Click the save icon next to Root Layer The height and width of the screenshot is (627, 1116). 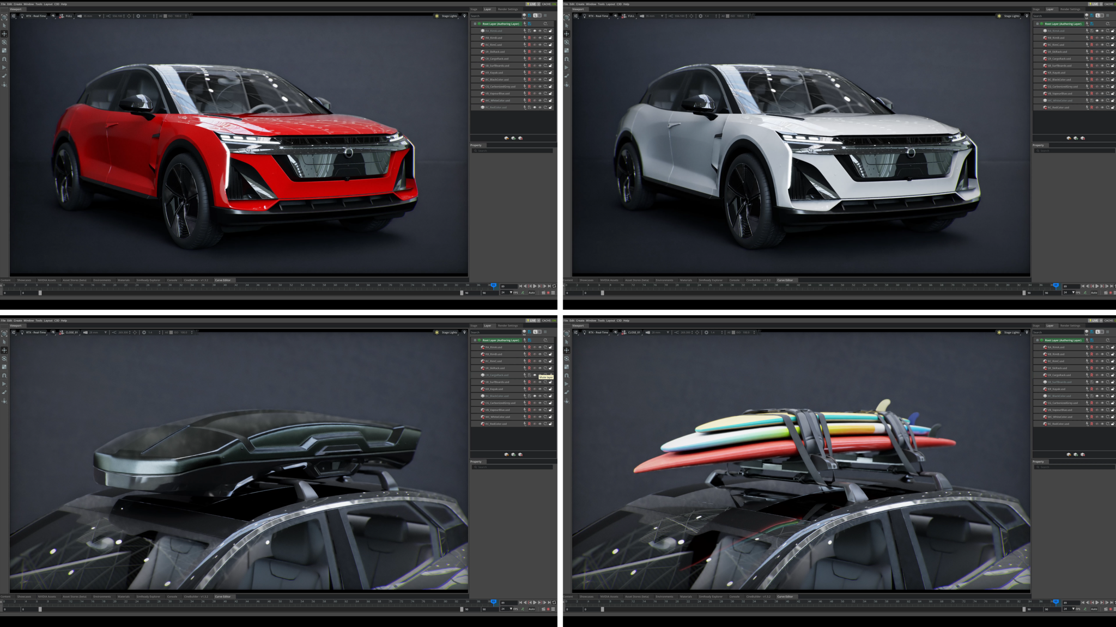(x=529, y=23)
